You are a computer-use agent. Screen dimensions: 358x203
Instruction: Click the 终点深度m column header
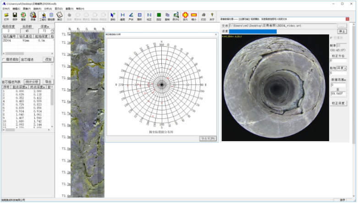[x=38, y=87]
